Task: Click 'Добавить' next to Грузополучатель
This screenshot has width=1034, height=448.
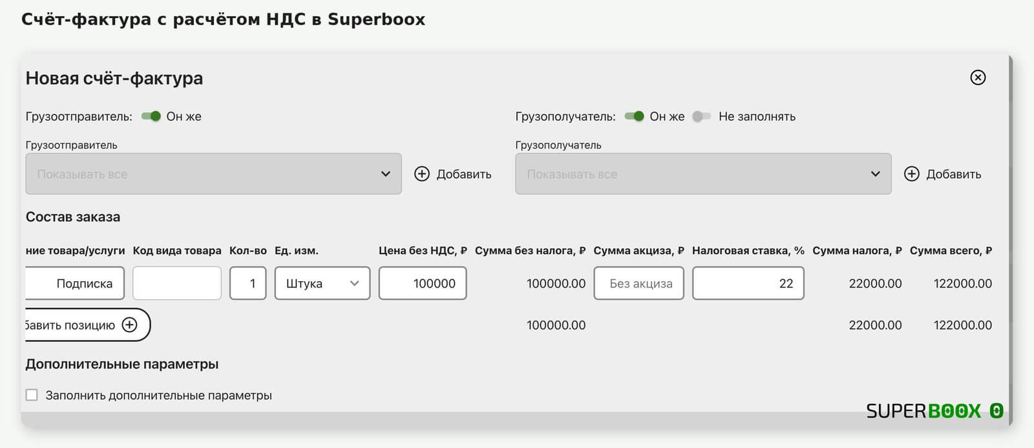Action: pyautogui.click(x=953, y=174)
